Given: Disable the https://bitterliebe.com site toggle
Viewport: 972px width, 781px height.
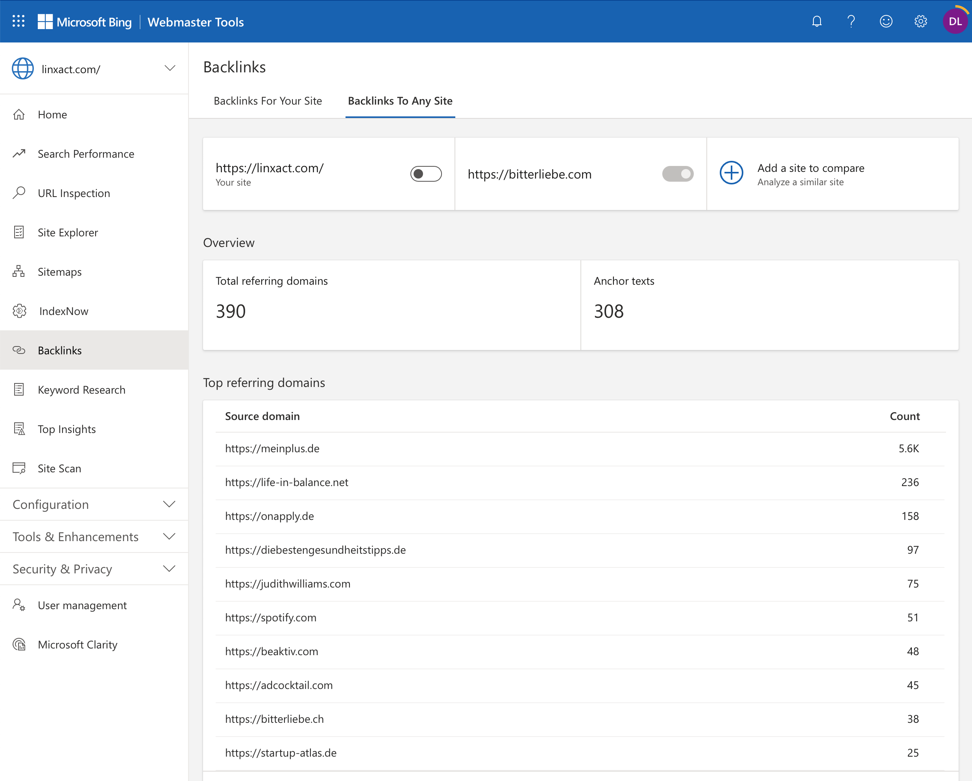Looking at the screenshot, I should (x=678, y=174).
